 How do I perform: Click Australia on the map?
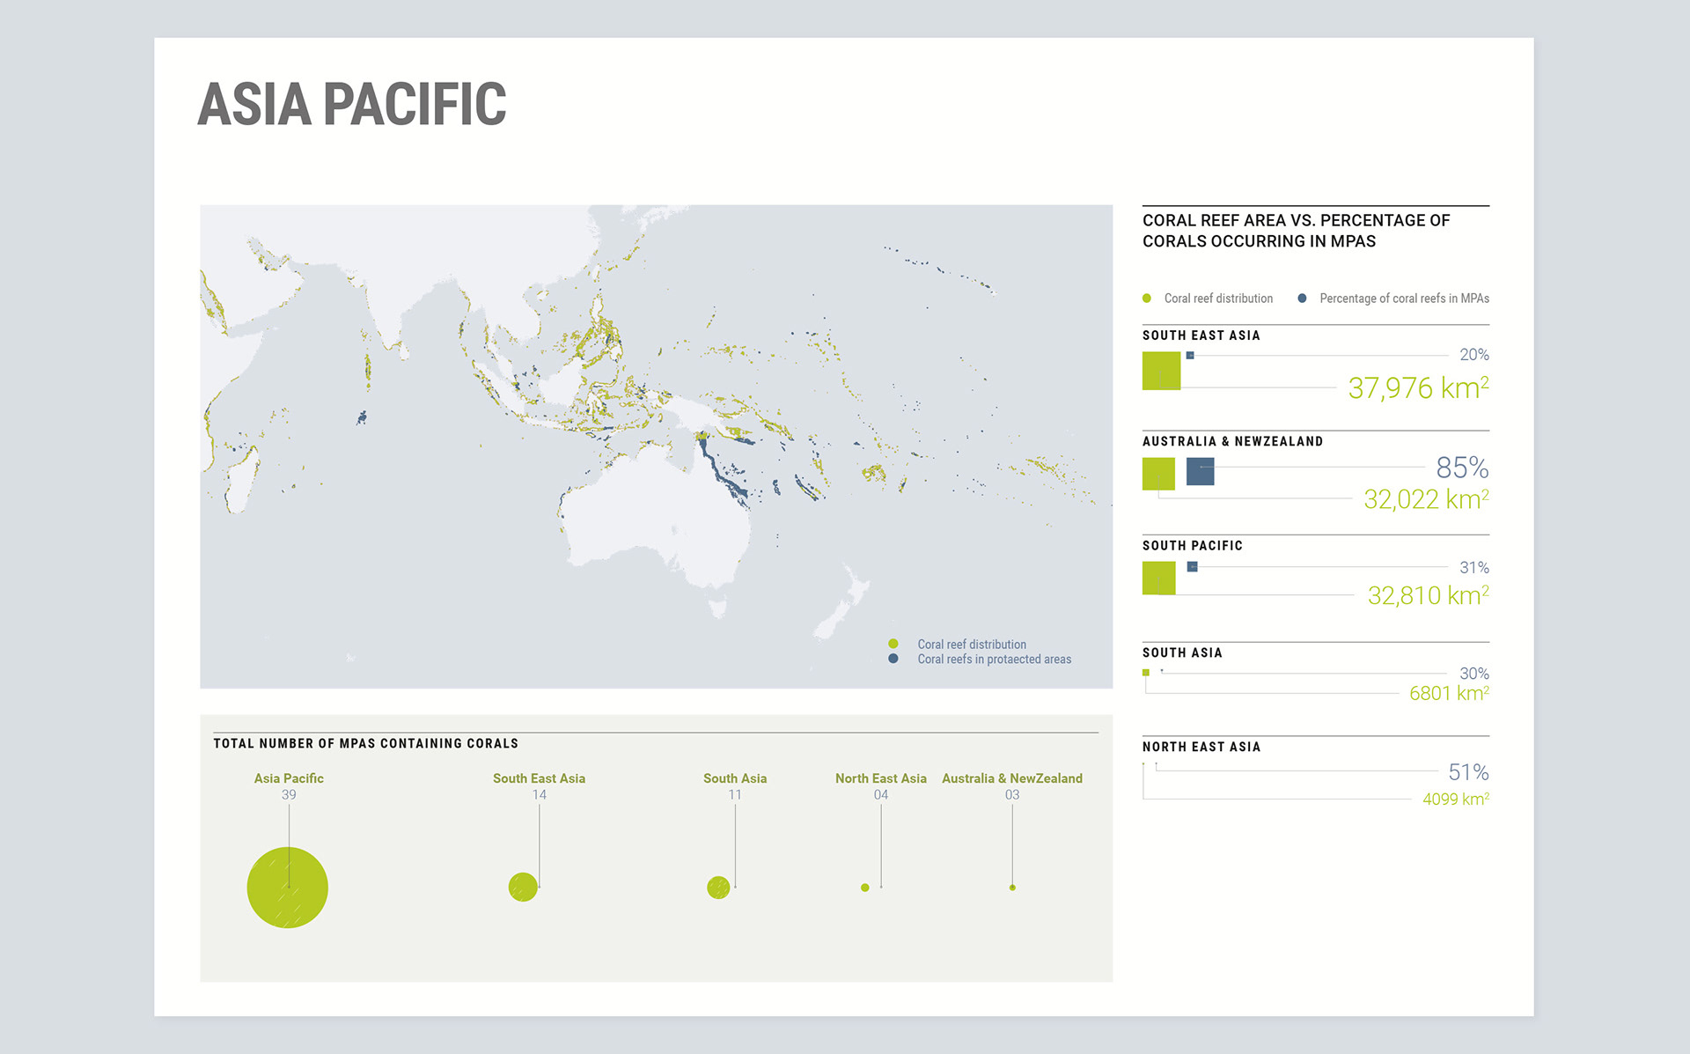(x=656, y=515)
